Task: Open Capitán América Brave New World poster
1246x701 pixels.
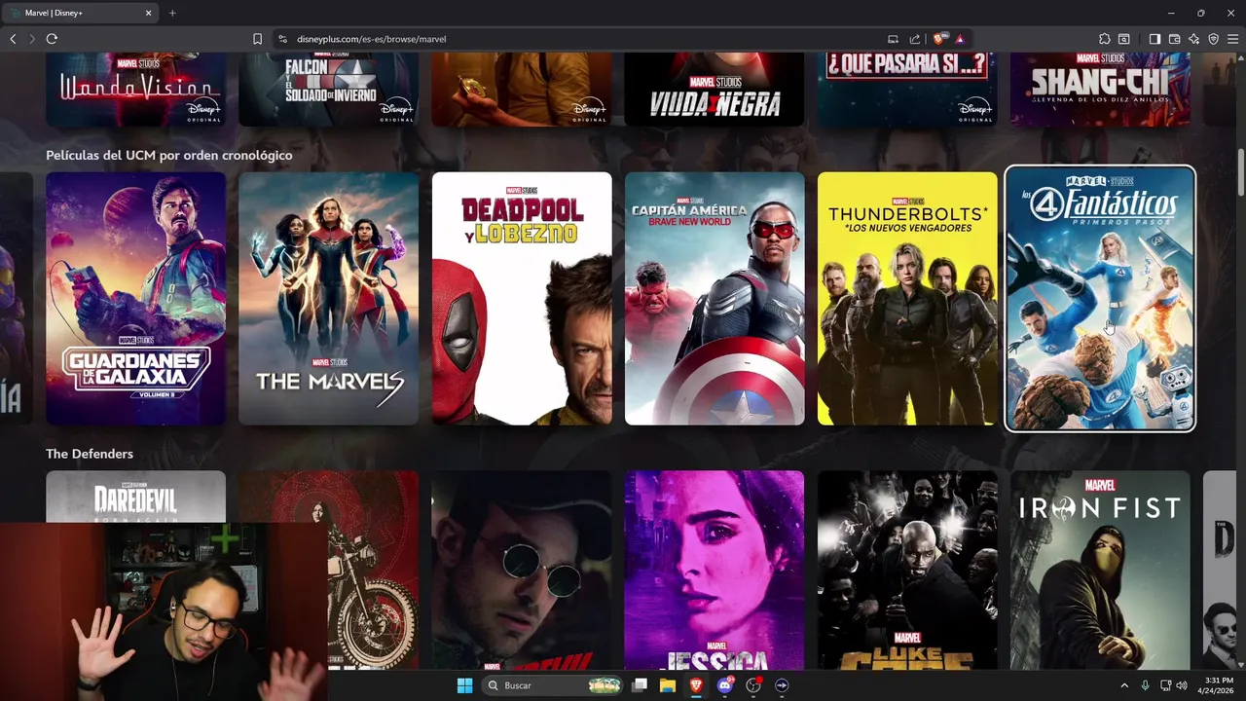Action: tap(715, 299)
